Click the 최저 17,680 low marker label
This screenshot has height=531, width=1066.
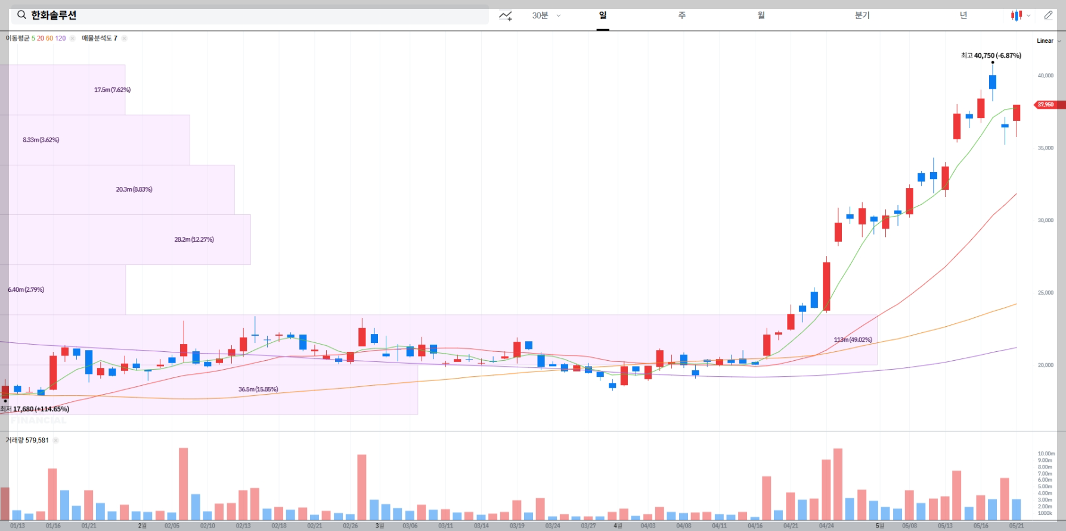click(x=35, y=409)
